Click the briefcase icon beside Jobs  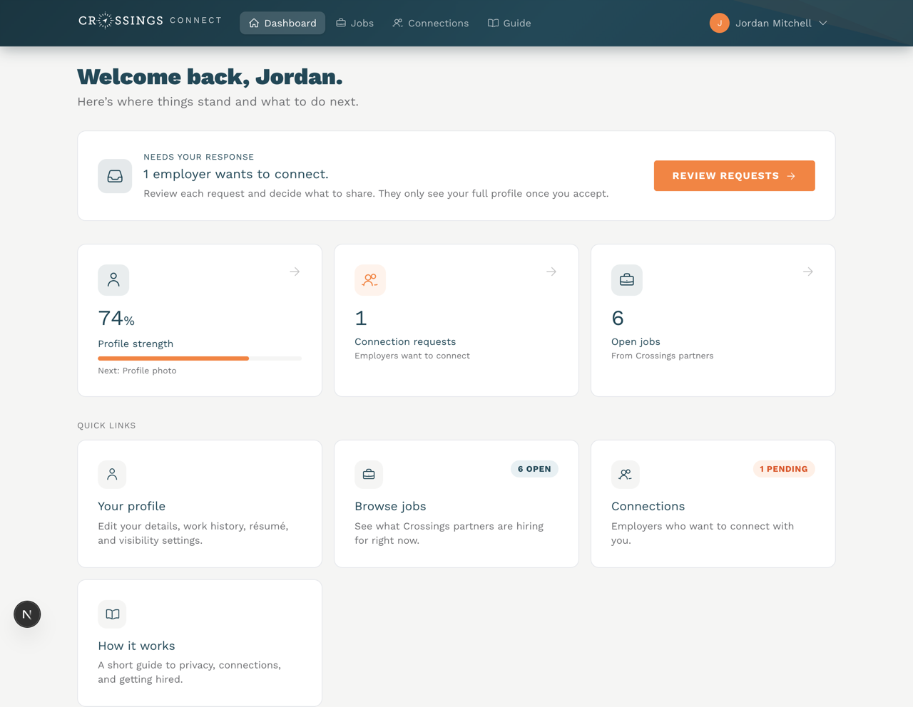click(341, 23)
